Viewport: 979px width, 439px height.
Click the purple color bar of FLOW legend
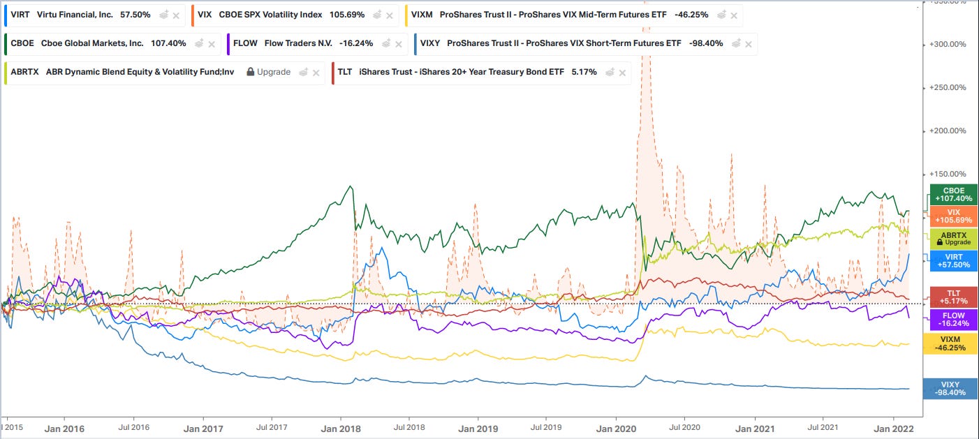click(228, 43)
